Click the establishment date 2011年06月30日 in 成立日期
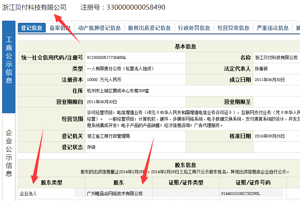 270,80
